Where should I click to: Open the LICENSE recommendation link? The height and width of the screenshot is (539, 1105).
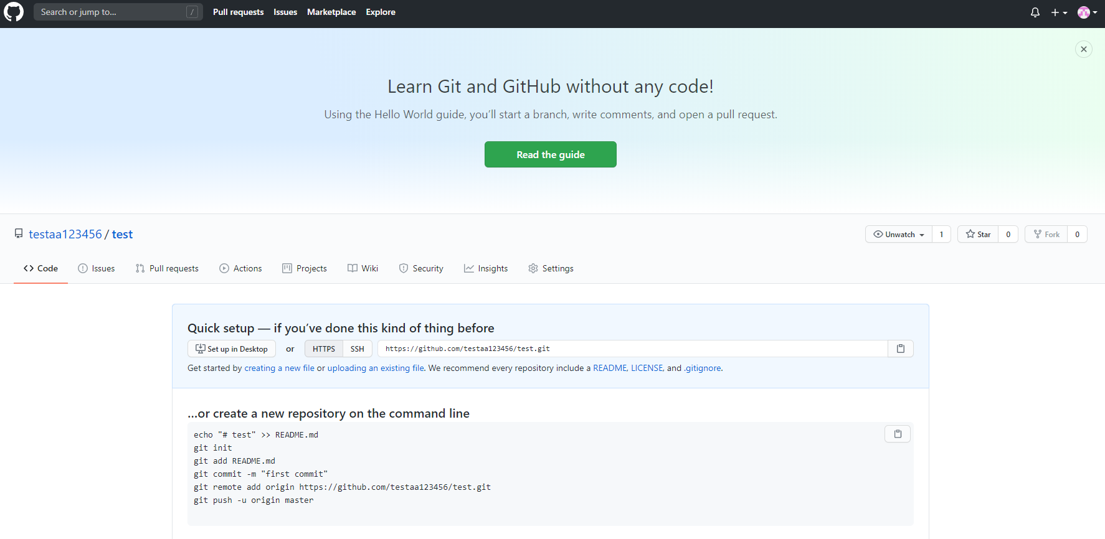pyautogui.click(x=647, y=368)
